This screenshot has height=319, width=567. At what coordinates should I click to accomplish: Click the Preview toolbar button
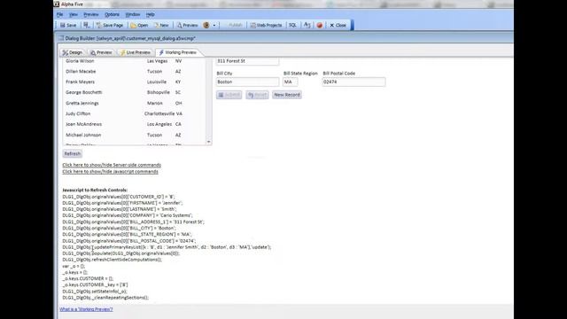point(187,26)
